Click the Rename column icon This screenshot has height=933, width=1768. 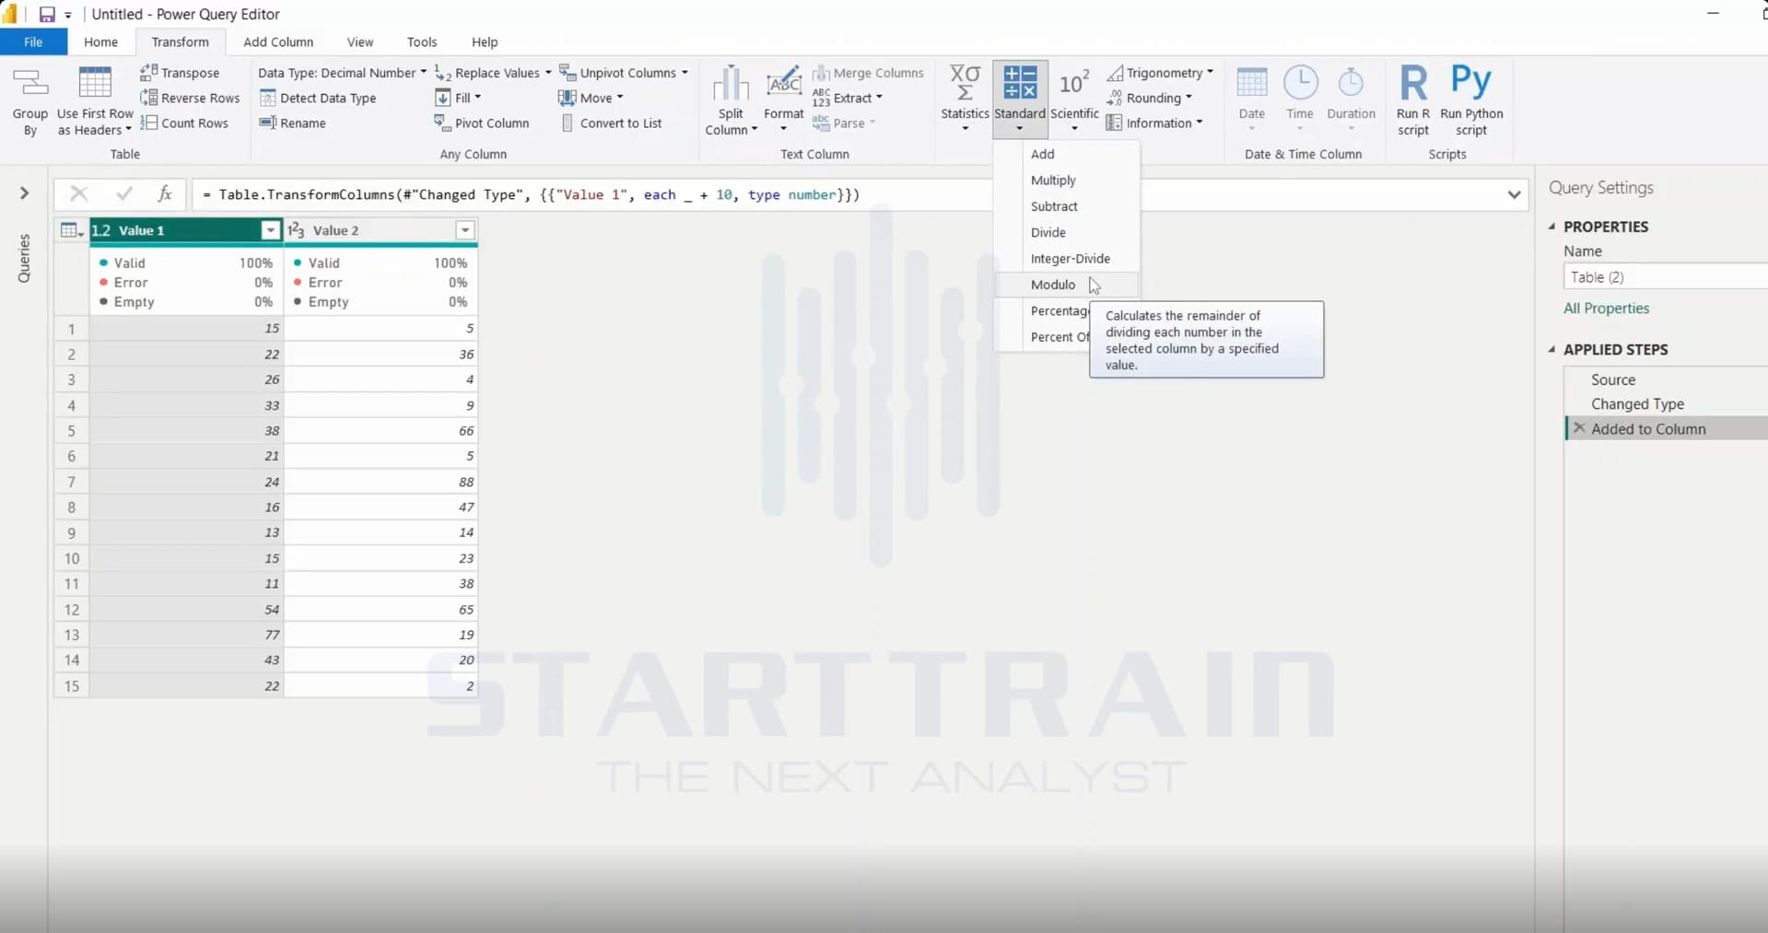coord(268,122)
